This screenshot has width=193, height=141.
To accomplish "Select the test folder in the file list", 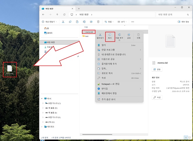I will (85, 36).
